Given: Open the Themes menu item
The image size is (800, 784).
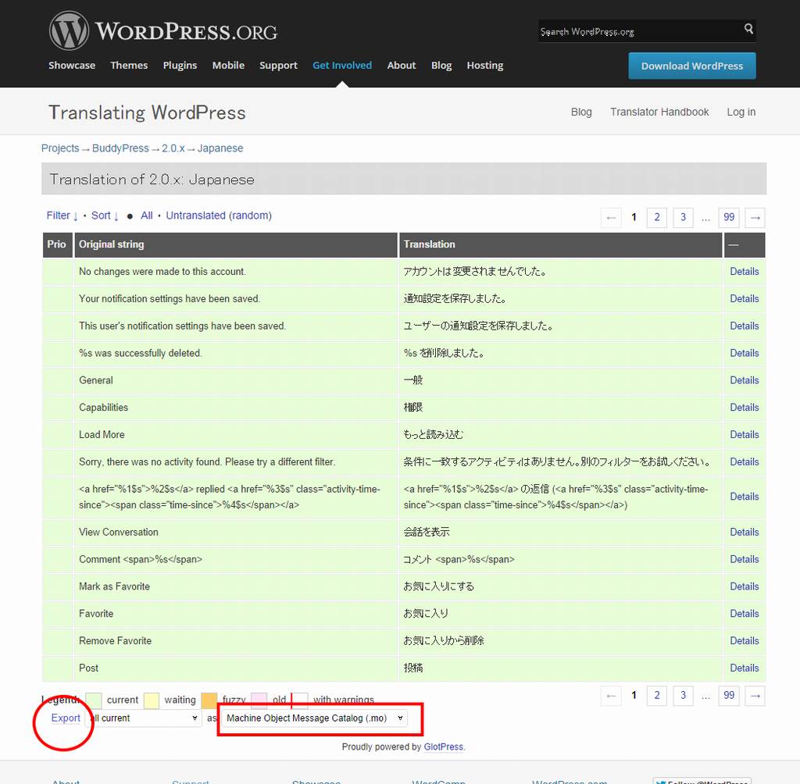Looking at the screenshot, I should (x=129, y=66).
